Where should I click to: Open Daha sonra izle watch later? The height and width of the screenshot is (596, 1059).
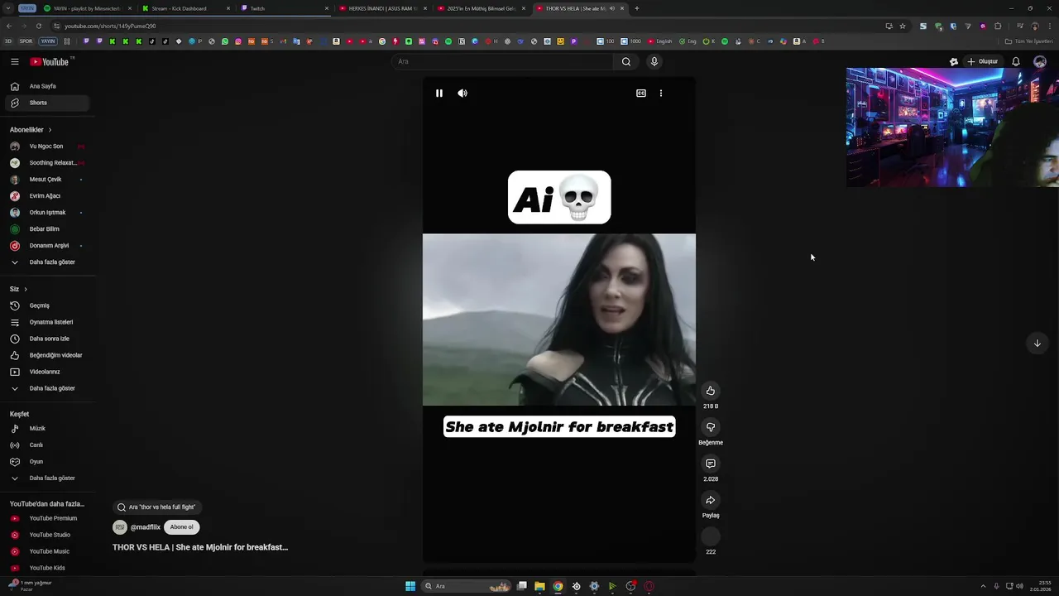pyautogui.click(x=47, y=339)
